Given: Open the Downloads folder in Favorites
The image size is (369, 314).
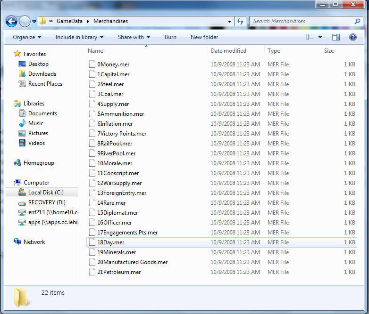Looking at the screenshot, I should (42, 74).
